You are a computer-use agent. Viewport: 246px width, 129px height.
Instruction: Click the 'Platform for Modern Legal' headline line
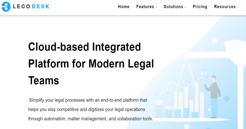tap(91, 64)
